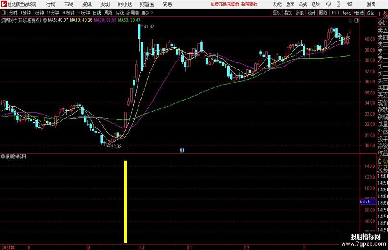Open the 版面 menu
The image size is (388, 250).
[290, 4]
